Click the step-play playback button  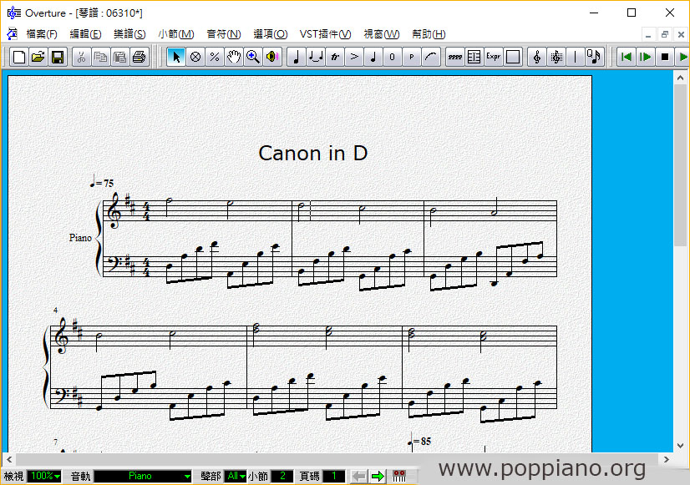click(x=645, y=57)
